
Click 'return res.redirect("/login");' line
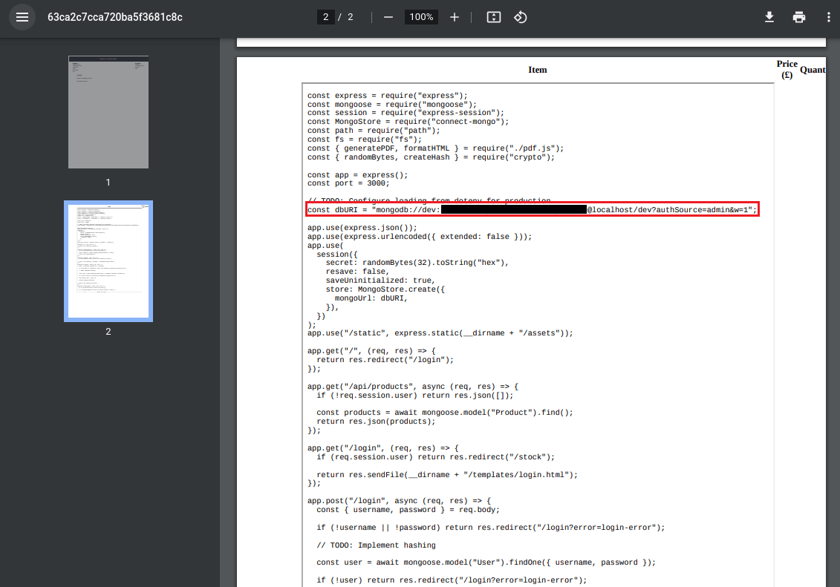click(x=385, y=360)
